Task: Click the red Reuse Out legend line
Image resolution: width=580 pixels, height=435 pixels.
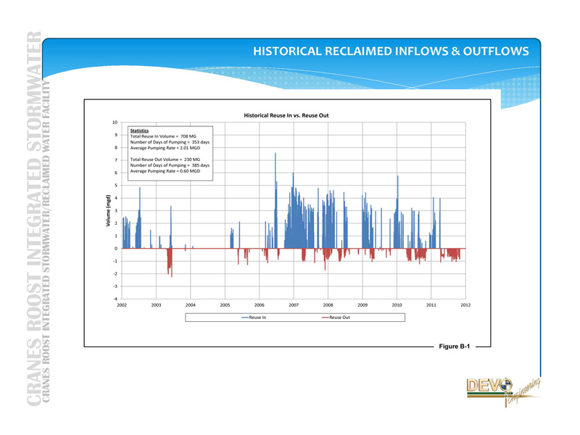Action: click(322, 318)
